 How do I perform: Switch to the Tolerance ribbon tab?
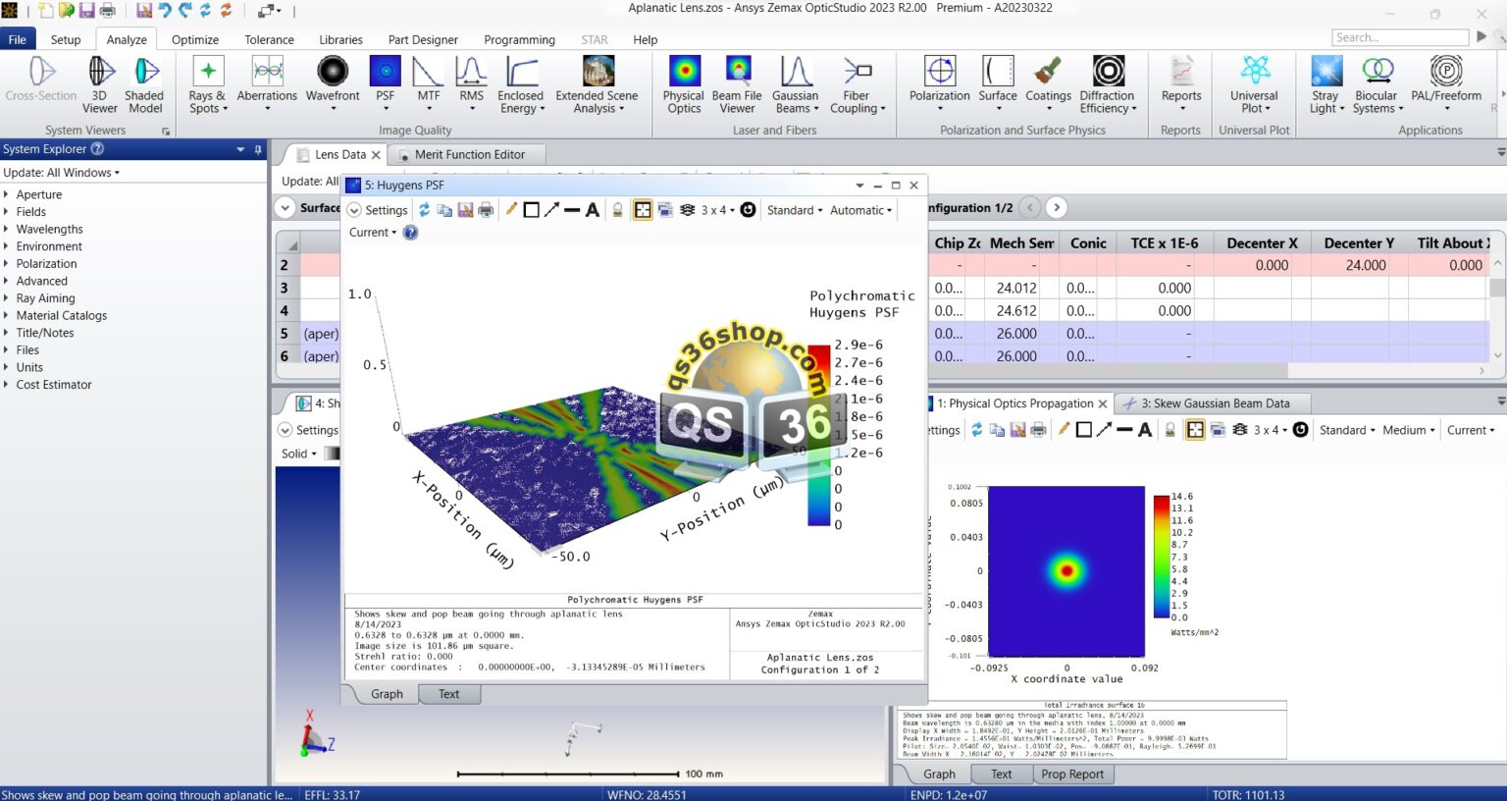click(269, 39)
